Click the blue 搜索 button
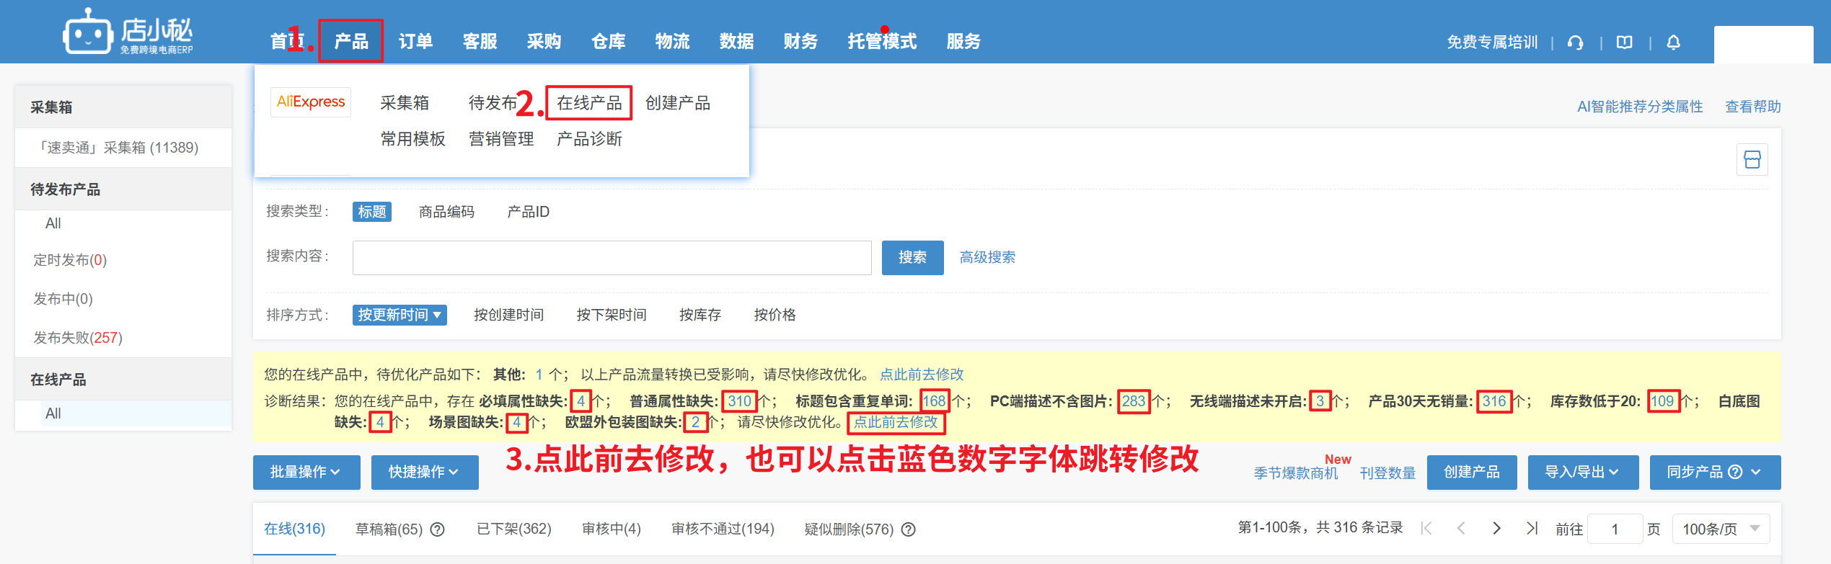Viewport: 1831px width, 564px height. click(912, 257)
